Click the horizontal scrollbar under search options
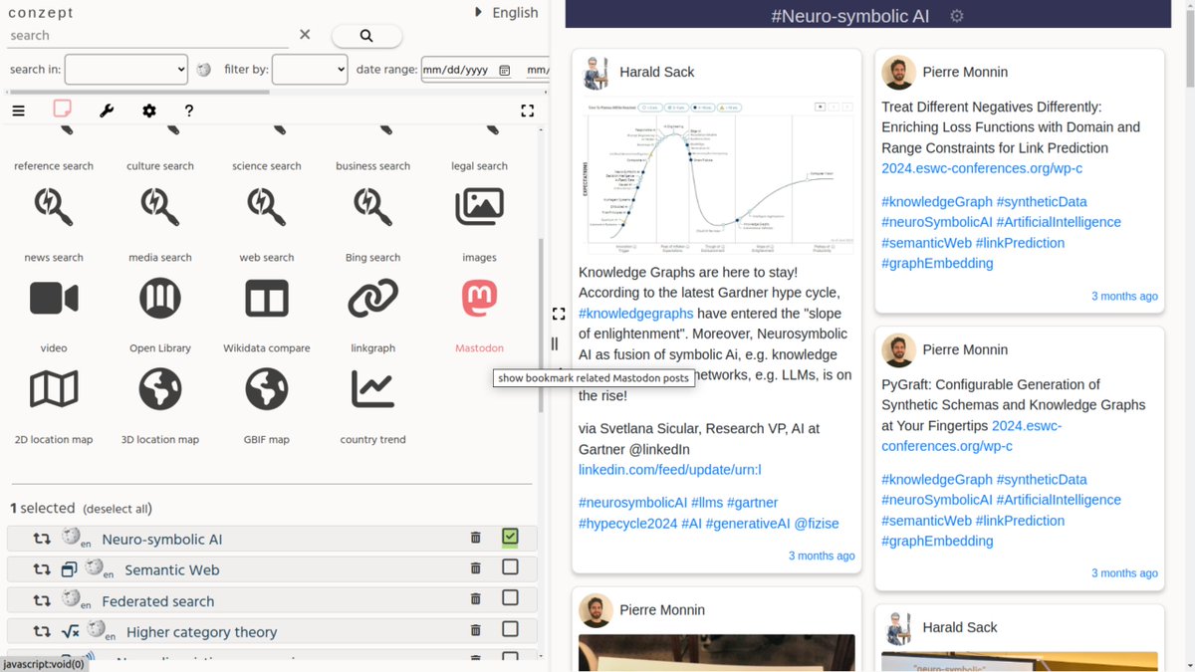Screen dimensions: 1195x672 point(139,93)
